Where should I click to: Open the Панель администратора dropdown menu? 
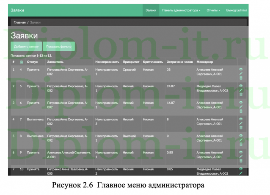tap(181, 10)
